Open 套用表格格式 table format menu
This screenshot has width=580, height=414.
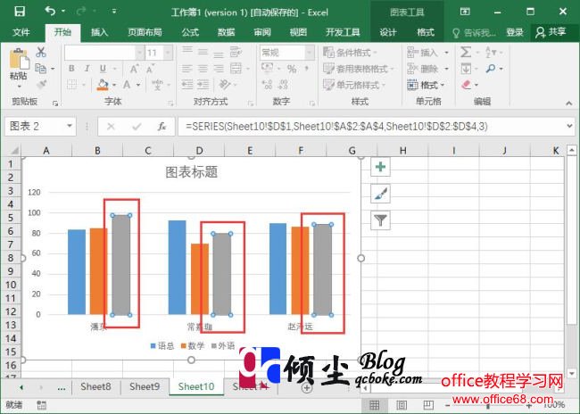pos(359,69)
